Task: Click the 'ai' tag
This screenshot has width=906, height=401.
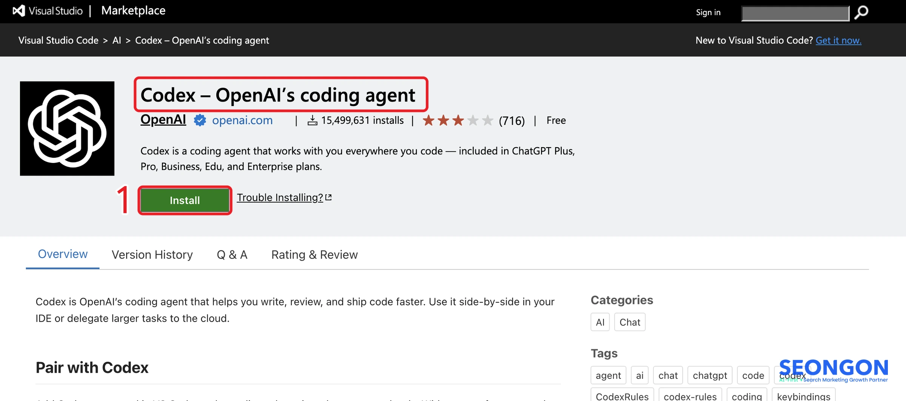Action: 639,375
